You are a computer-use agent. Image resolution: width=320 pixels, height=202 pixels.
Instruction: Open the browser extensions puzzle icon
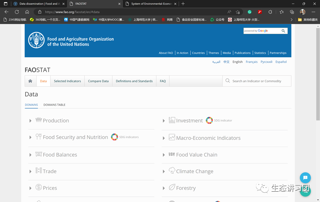270,12
